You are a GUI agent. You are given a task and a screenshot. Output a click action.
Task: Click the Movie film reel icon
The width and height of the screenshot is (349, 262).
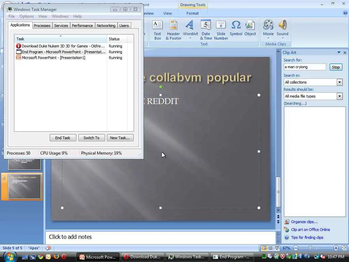tap(268, 25)
